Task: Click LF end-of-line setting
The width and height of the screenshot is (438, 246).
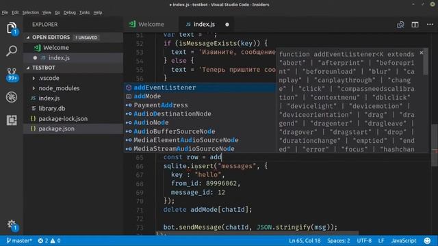Action: click(381, 241)
